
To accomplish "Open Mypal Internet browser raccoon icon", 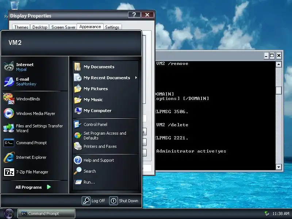I will pyautogui.click(x=9, y=66).
